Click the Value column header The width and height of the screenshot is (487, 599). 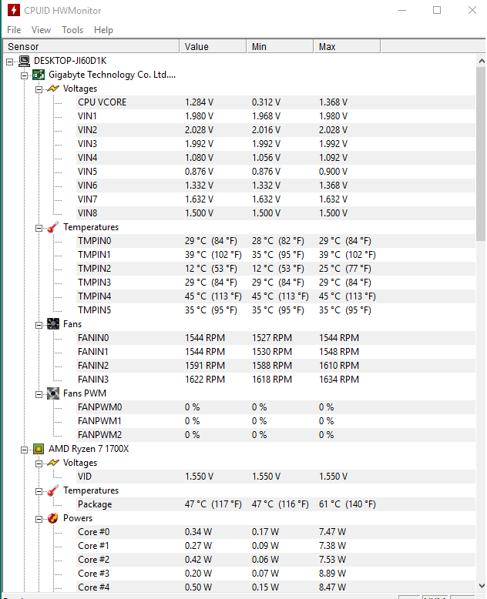point(213,47)
